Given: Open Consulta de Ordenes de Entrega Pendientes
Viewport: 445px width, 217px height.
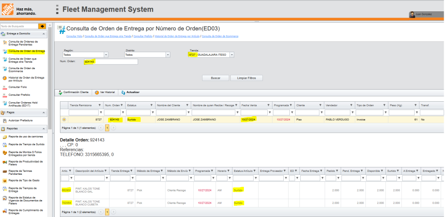Looking at the screenshot, I should (23, 43).
